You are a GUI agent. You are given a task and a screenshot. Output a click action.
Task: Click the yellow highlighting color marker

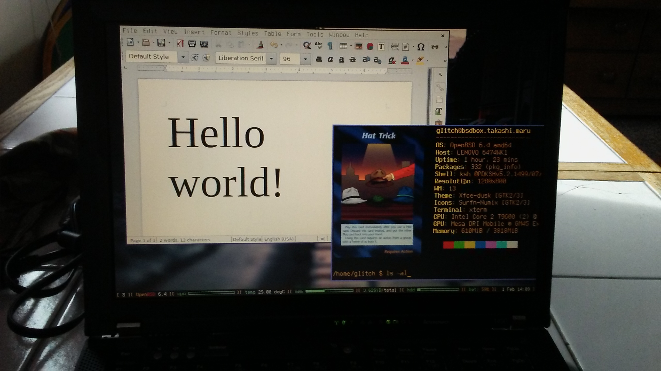point(420,61)
